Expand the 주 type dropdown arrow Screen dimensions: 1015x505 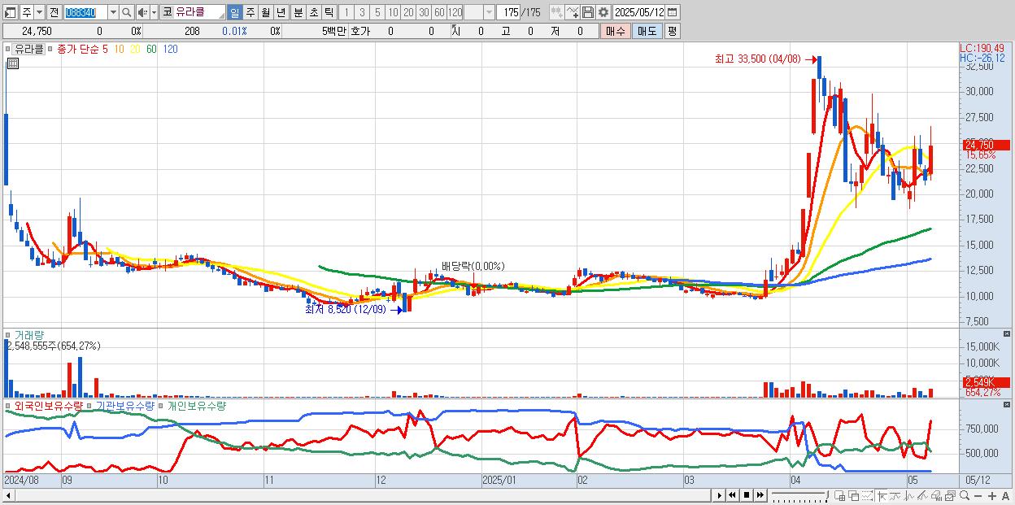click(38, 12)
